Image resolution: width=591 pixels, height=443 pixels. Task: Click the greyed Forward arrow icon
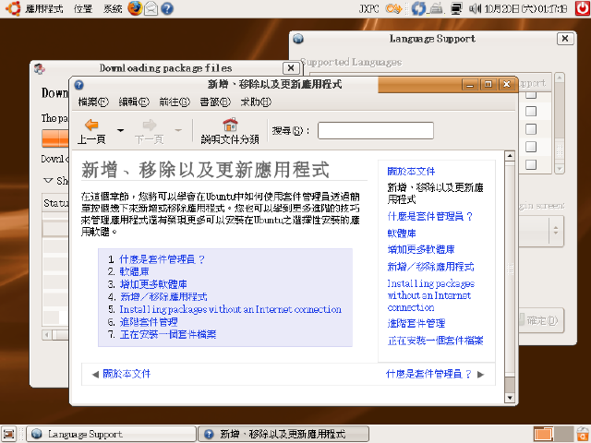[150, 125]
